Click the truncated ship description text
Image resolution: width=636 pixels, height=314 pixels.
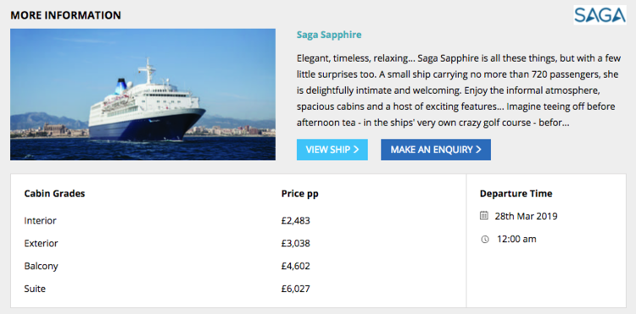coord(459,91)
